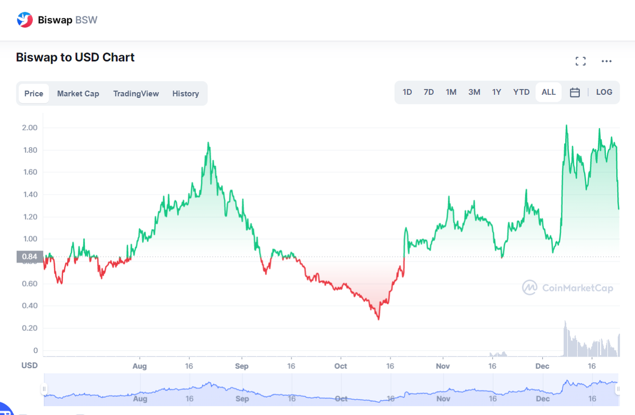Image resolution: width=635 pixels, height=415 pixels.
Task: Toggle LOG scale on chart
Action: coord(604,92)
